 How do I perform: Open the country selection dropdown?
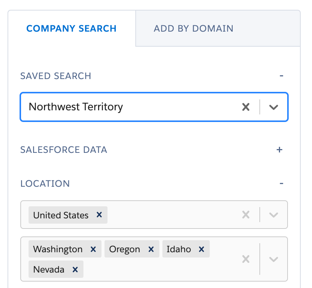[274, 215]
